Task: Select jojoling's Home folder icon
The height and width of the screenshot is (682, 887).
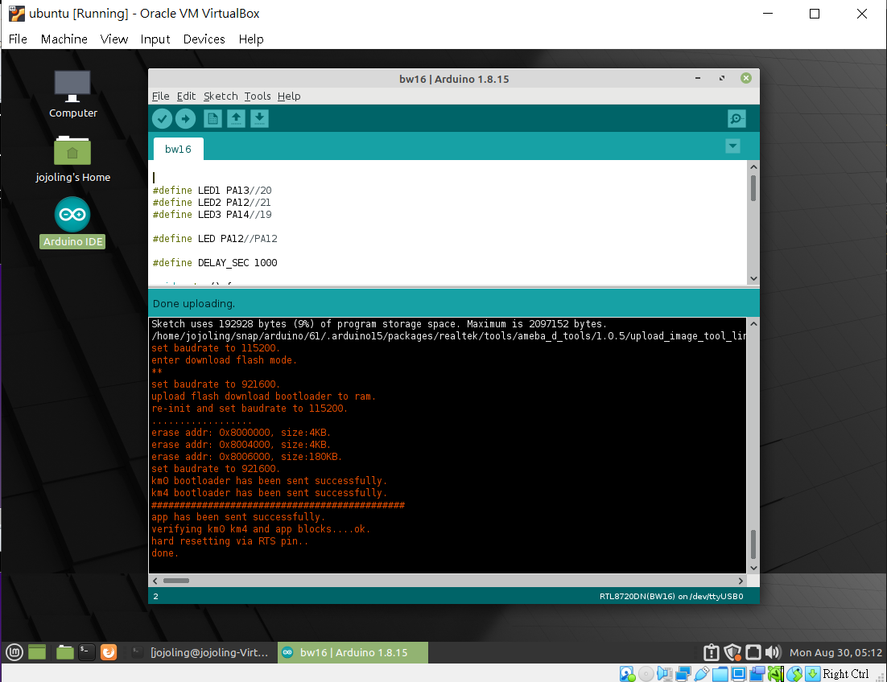Action: tap(72, 159)
